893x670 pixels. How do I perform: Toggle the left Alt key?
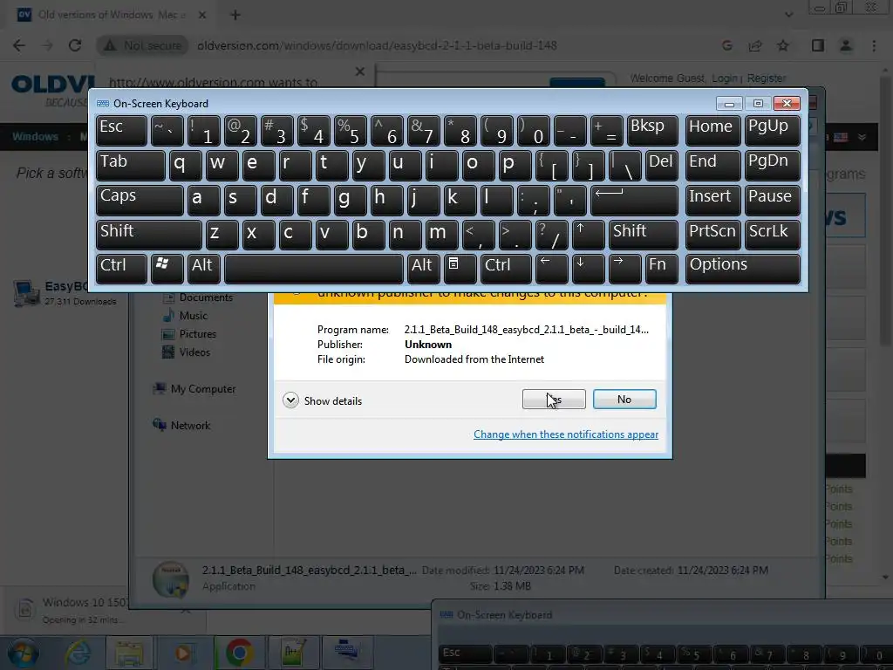click(x=203, y=269)
